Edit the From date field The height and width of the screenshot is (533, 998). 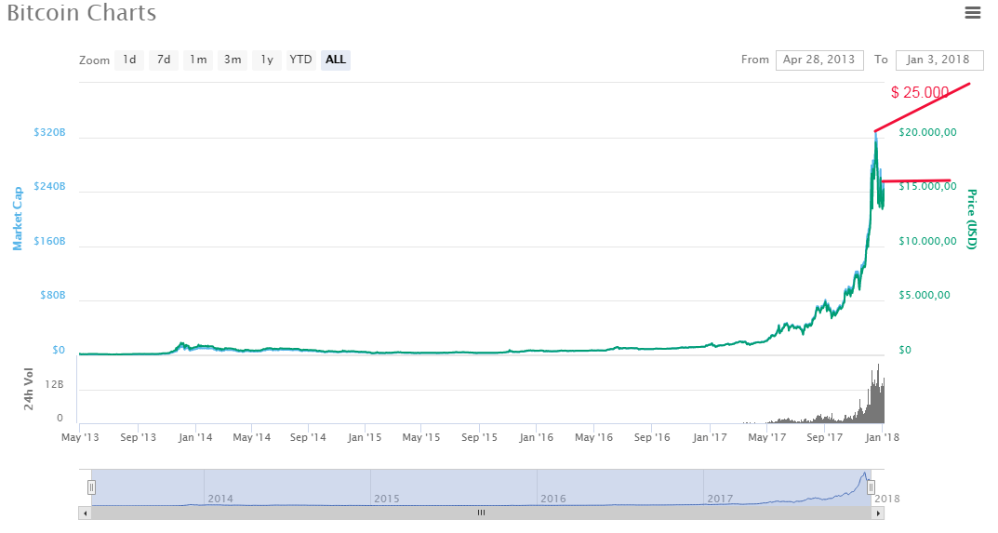pyautogui.click(x=819, y=60)
